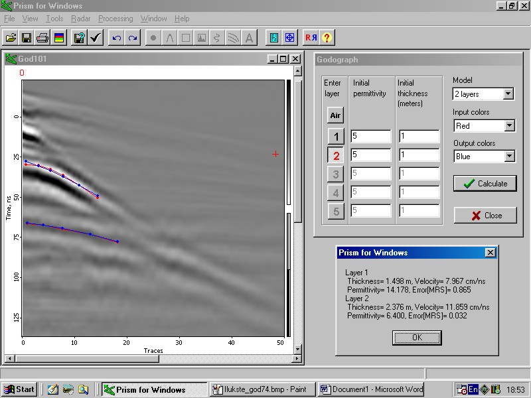Click the grayed picture toolbar icon

click(202, 38)
